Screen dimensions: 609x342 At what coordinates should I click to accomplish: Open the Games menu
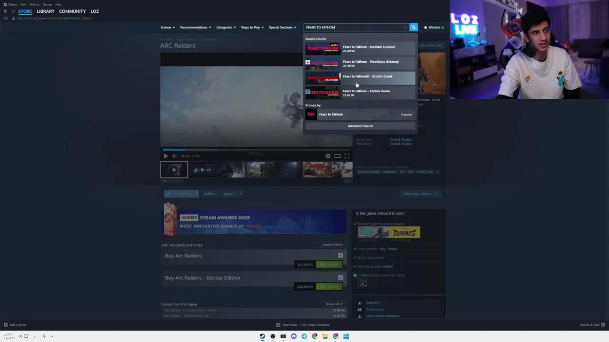(47, 4)
